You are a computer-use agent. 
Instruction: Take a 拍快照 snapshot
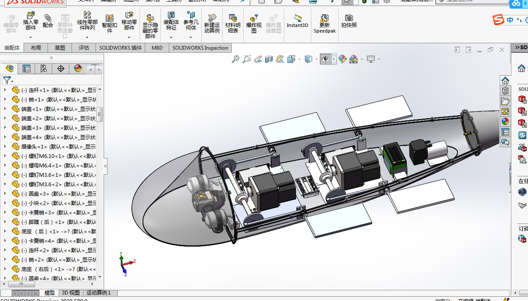(x=349, y=21)
